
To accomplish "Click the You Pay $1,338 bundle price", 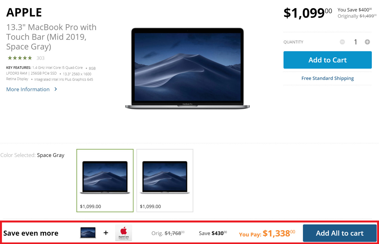I will tap(267, 233).
